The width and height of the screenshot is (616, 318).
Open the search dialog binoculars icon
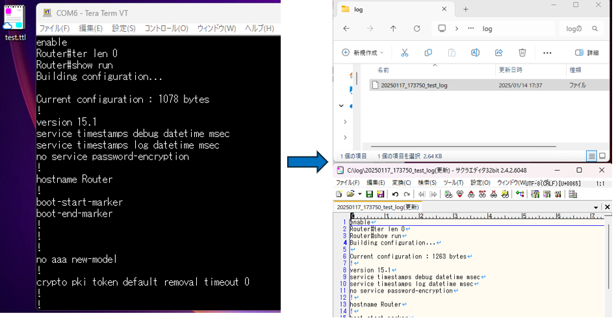tap(448, 194)
